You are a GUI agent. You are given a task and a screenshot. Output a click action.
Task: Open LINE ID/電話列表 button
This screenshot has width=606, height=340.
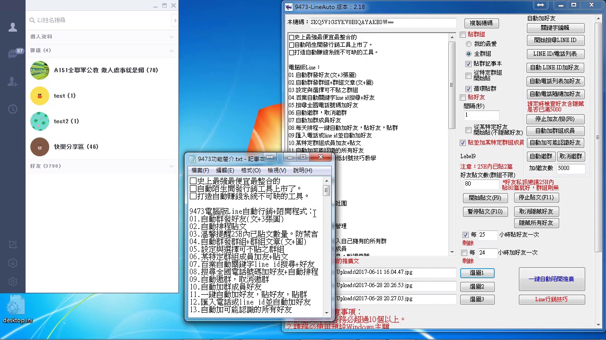(x=555, y=54)
